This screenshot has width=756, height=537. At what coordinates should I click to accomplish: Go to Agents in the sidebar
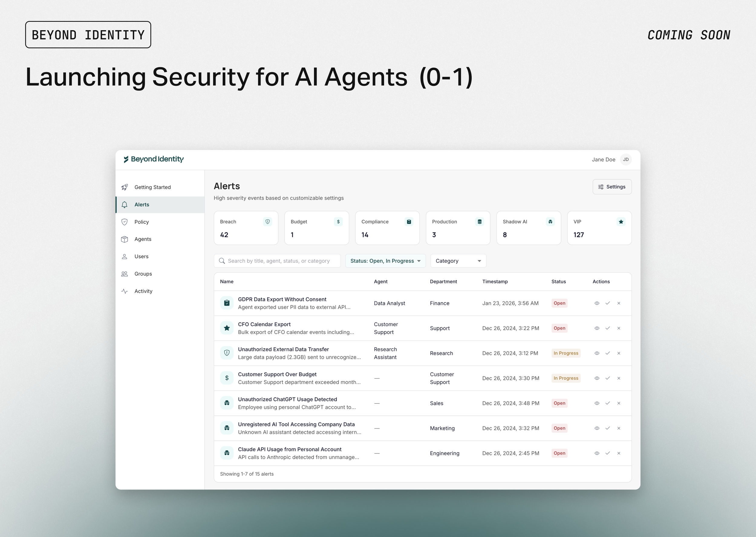(143, 239)
